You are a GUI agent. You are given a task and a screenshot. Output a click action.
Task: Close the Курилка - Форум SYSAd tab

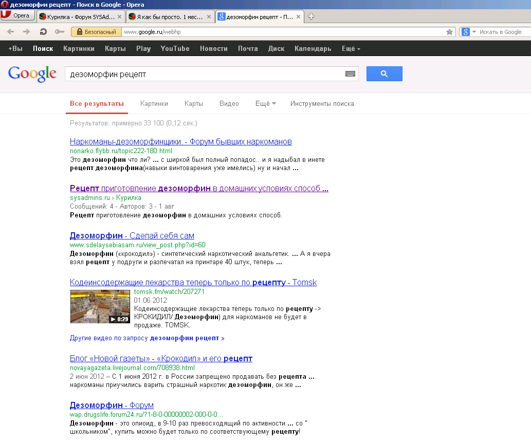[x=120, y=16]
